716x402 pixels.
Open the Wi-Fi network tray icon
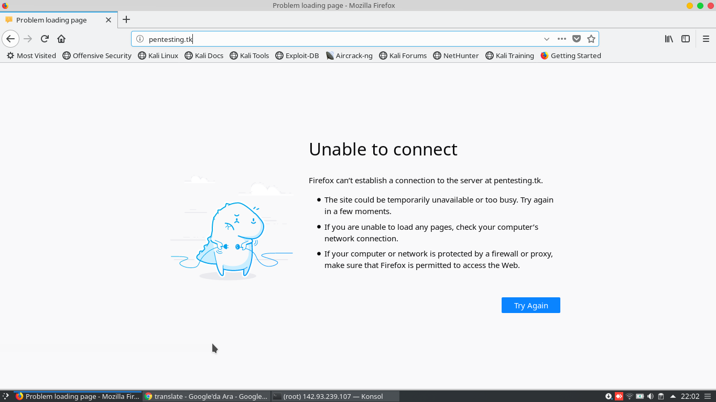coord(629,396)
